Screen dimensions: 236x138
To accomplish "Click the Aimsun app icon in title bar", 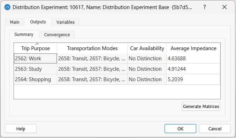I will (x=7, y=7).
